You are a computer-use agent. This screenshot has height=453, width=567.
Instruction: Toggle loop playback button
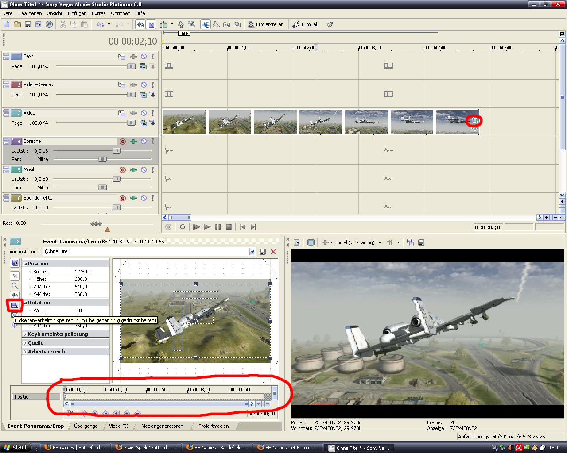click(183, 227)
